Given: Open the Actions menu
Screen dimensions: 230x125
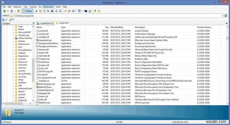Looking at the screenshot, I should [x=33, y=7].
